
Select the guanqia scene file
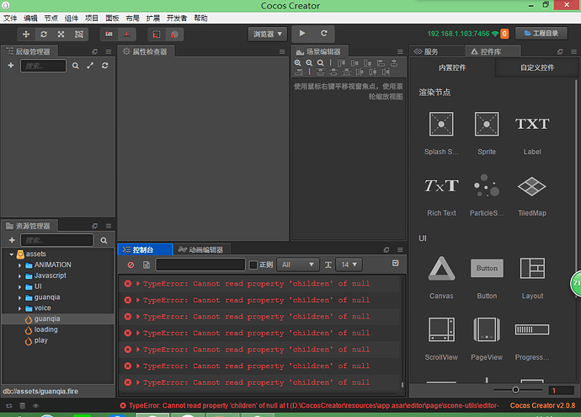tap(47, 318)
